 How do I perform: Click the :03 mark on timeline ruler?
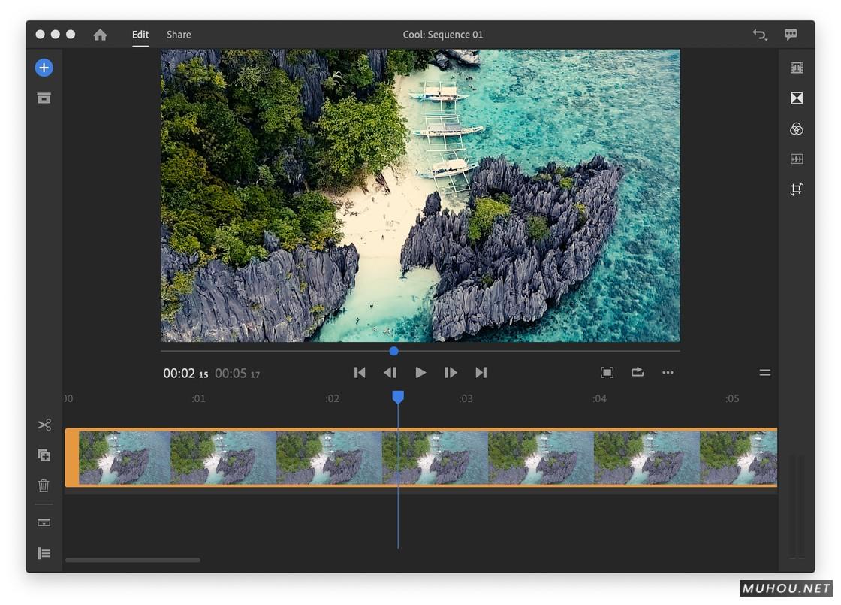[x=466, y=398]
